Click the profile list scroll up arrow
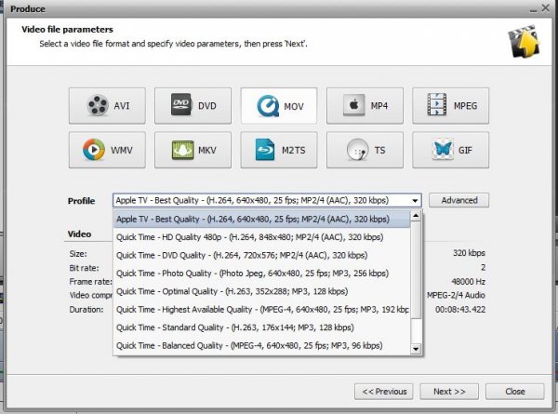 click(416, 216)
